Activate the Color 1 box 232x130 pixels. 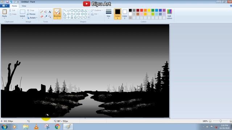[x=117, y=14]
